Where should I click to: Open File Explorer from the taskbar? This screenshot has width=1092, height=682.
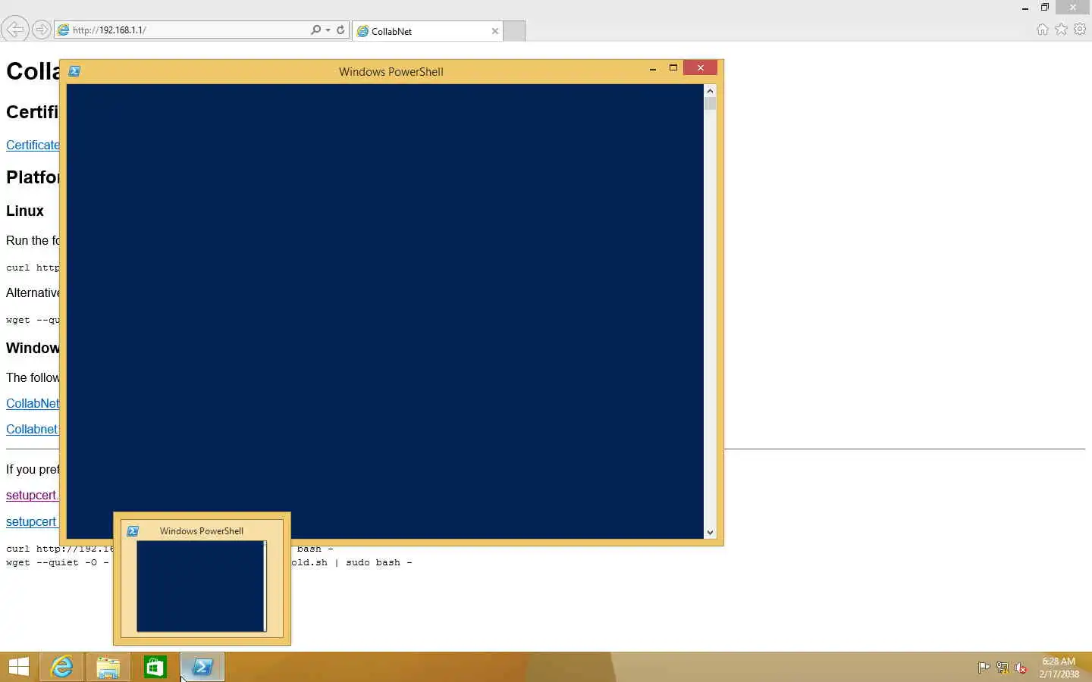[x=108, y=667]
